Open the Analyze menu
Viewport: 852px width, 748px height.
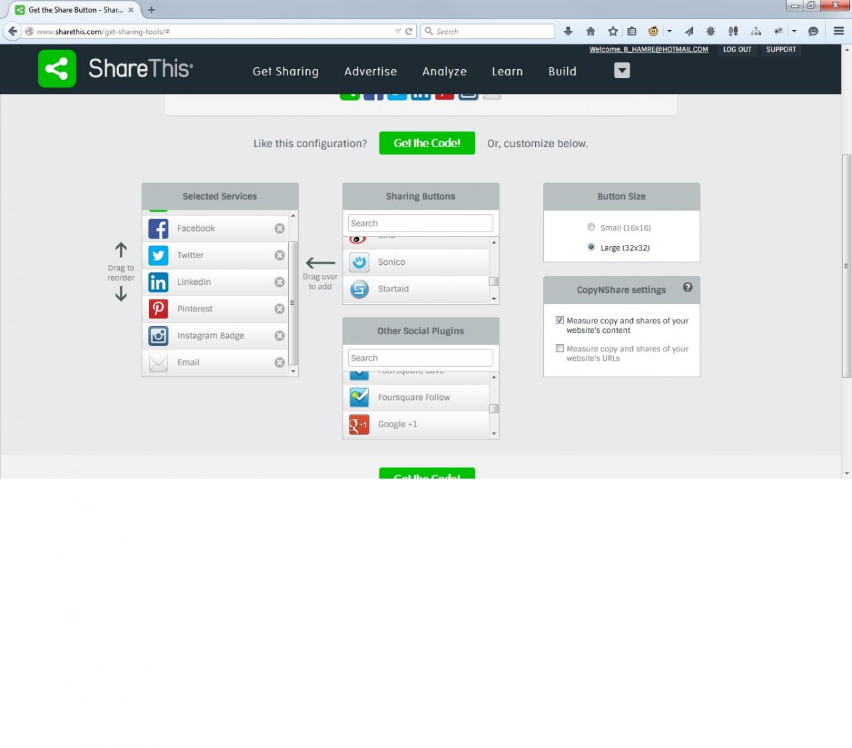coord(445,71)
